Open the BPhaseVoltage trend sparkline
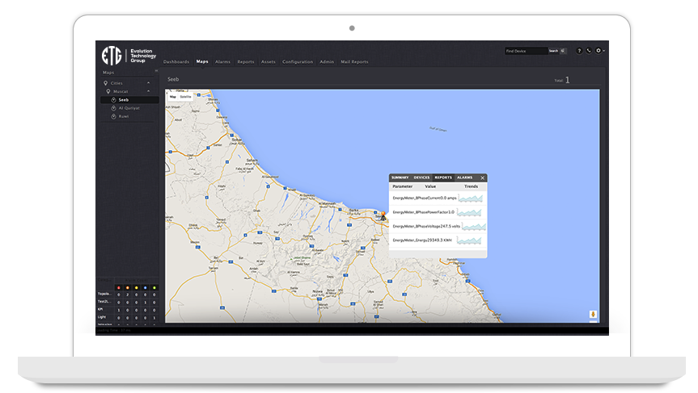The image size is (698, 393). (x=474, y=227)
